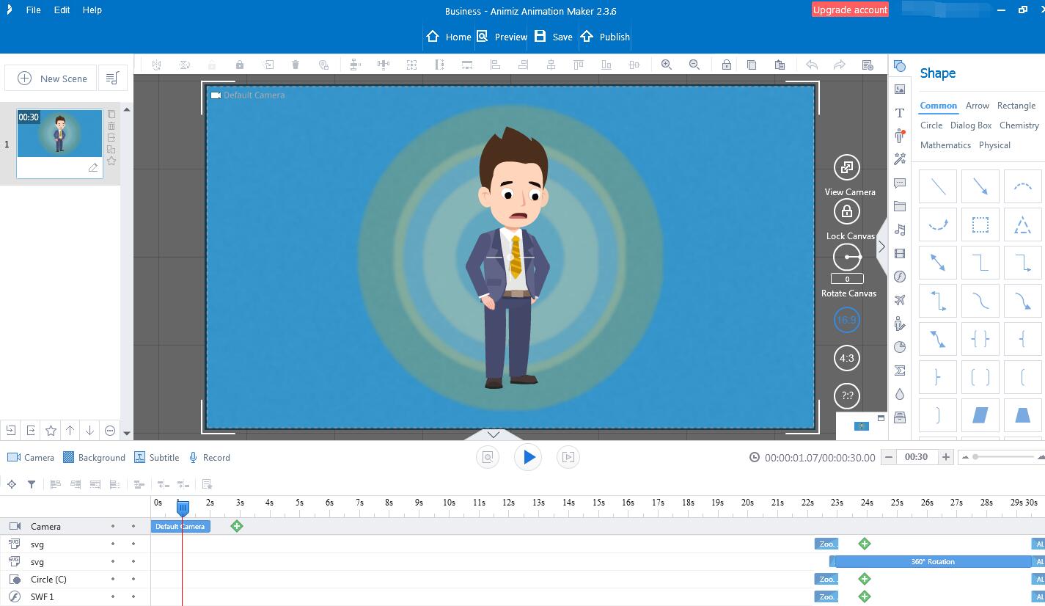Select the 16:9 aspect ratio
This screenshot has height=606, width=1045.
[x=847, y=320]
